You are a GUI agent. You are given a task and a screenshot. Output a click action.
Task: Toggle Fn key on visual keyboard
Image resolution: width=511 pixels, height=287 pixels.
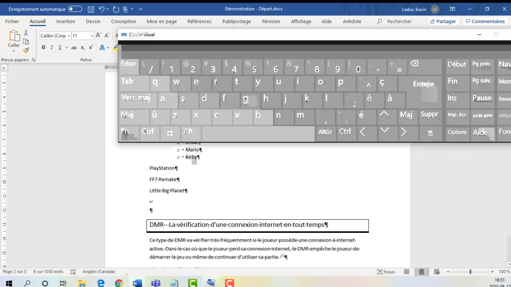pos(129,133)
